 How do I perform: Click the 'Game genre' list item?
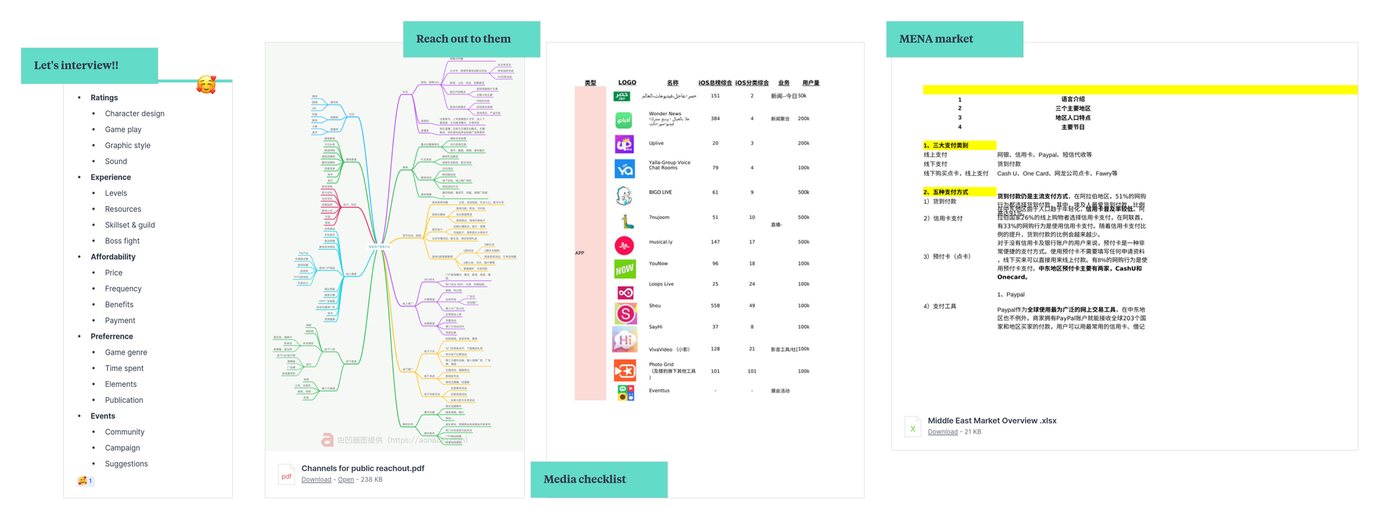(x=126, y=352)
